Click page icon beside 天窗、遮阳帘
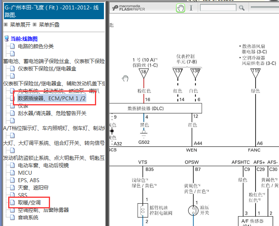The width and height of the screenshot is (279, 226). (x=12, y=188)
